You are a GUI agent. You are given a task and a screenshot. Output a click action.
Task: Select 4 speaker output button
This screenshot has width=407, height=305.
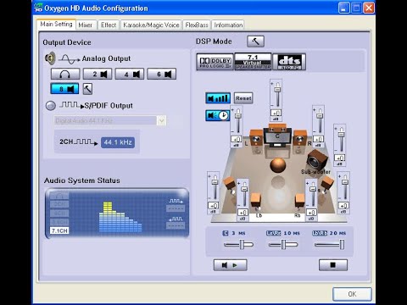pos(130,74)
